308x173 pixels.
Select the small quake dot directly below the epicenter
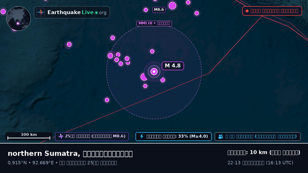coord(145,86)
